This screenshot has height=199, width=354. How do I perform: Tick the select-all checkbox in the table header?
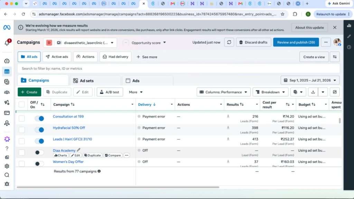point(22,104)
